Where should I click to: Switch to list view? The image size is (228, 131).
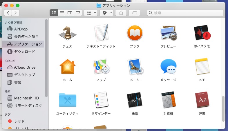62,13
